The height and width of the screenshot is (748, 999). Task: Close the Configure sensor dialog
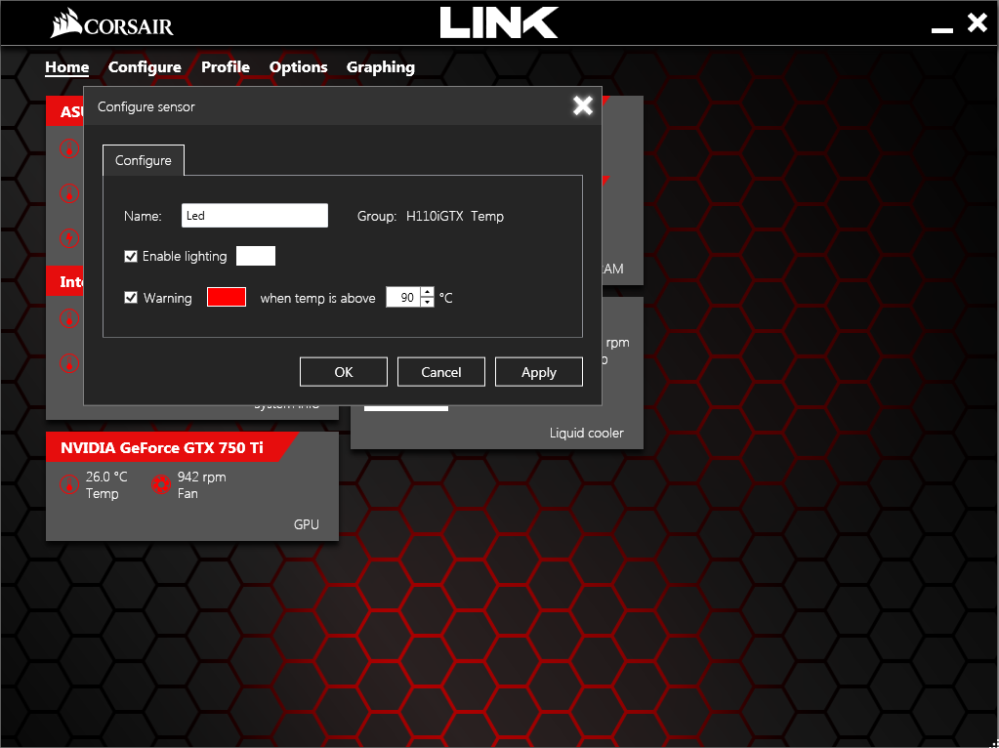[582, 105]
